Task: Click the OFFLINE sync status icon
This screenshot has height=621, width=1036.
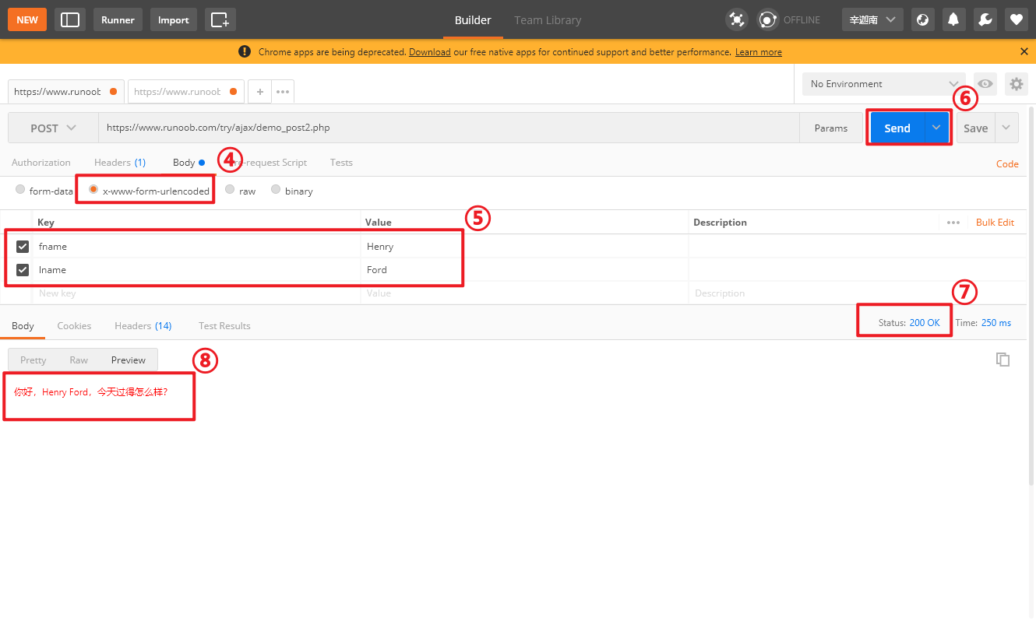Action: click(x=768, y=19)
